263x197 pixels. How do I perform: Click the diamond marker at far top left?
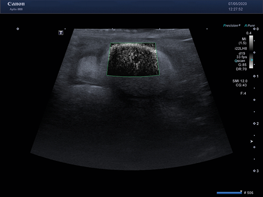tap(18, 29)
